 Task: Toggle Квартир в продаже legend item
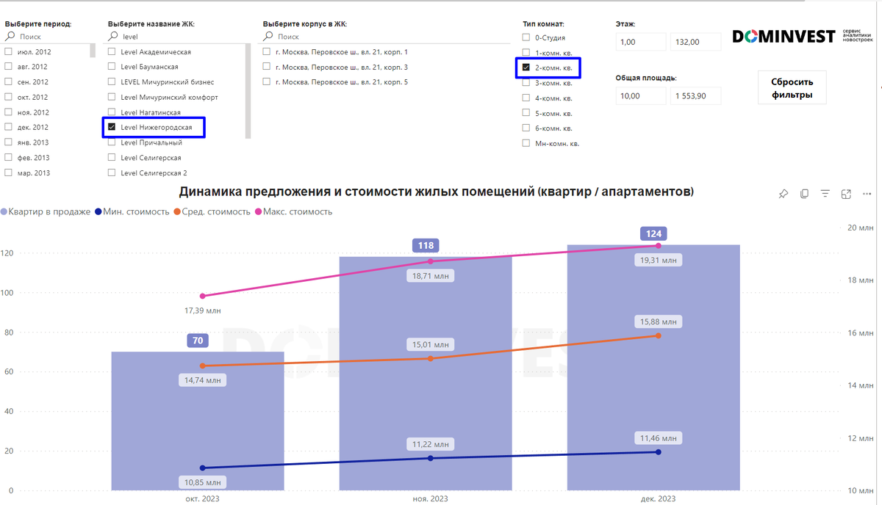46,211
